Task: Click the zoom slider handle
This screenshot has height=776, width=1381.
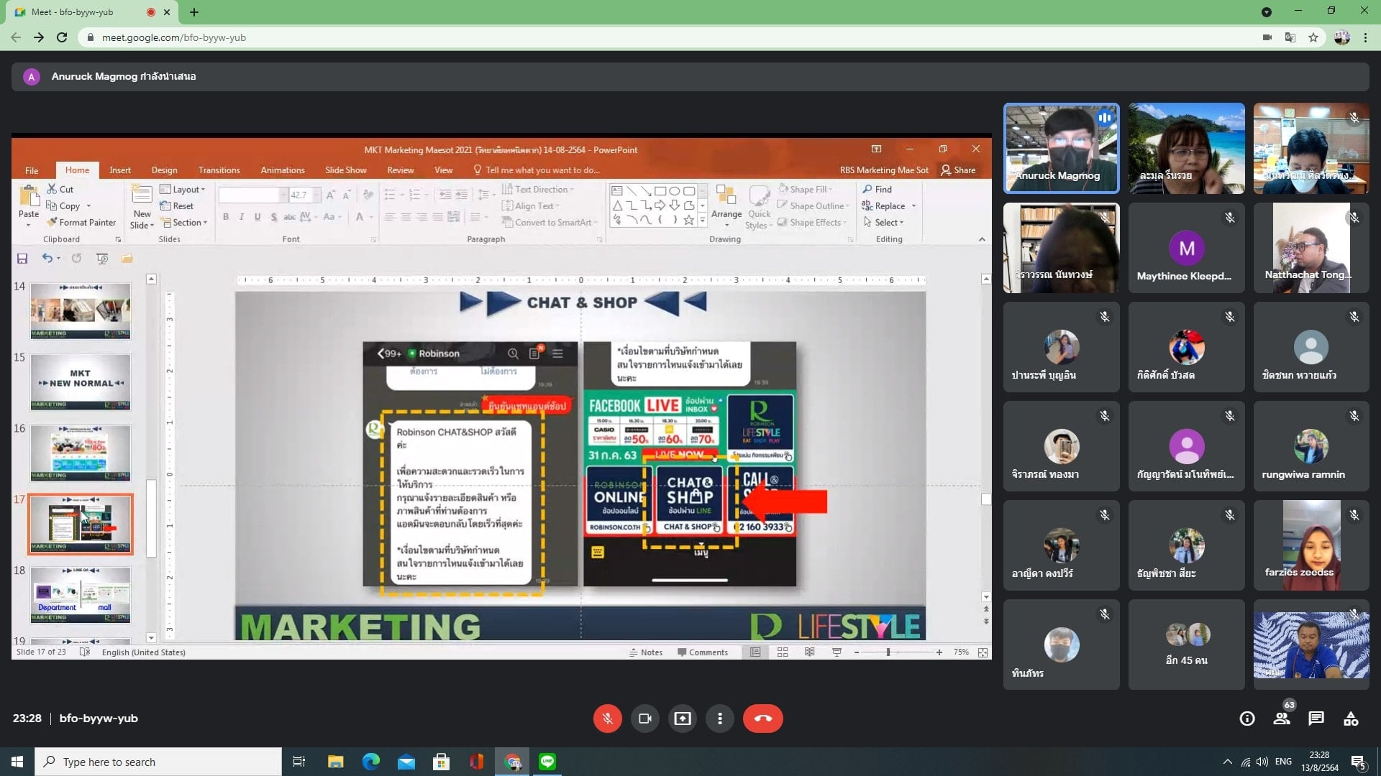Action: click(x=888, y=652)
